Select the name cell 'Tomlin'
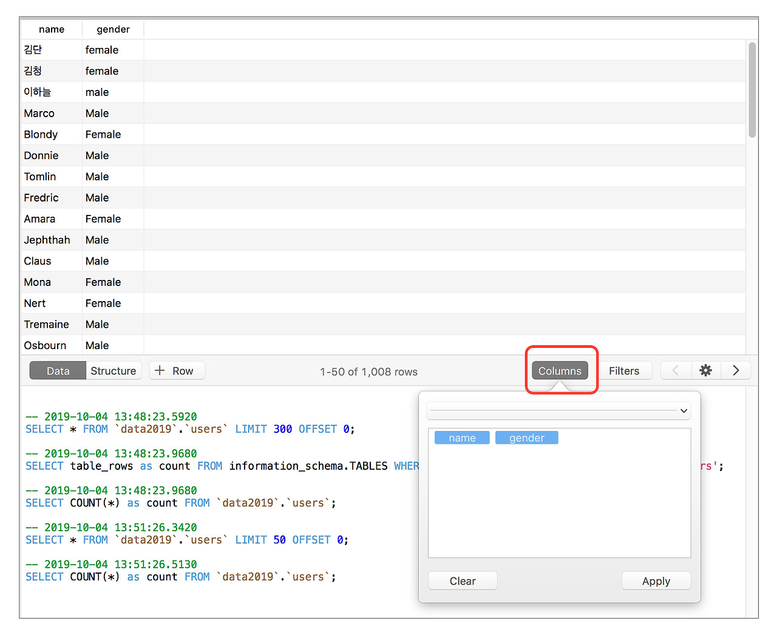The width and height of the screenshot is (777, 635). coord(52,177)
